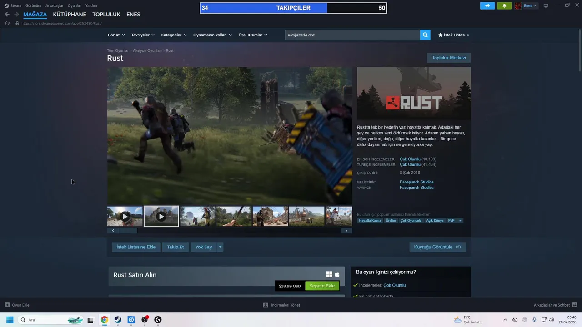Screen dimensions: 582x327
Task: Open the Task View taskbar icon
Action: [90, 320]
